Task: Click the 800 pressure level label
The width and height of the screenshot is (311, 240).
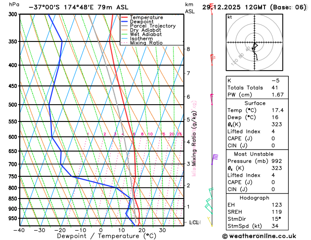Action: (12, 188)
